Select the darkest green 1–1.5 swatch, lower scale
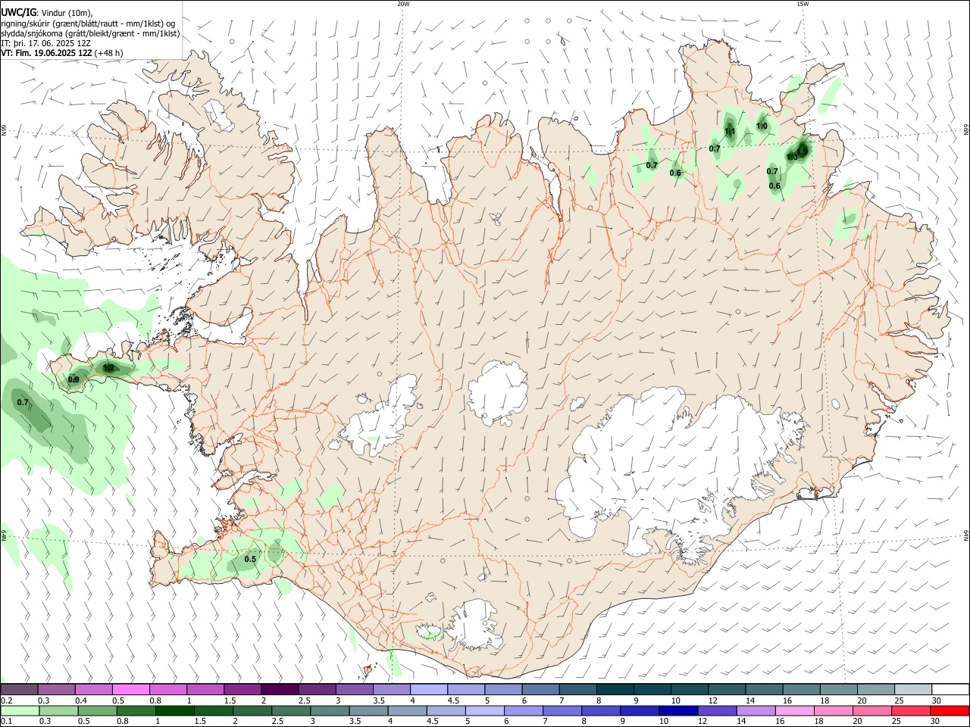The height and width of the screenshot is (727, 970). [x=174, y=710]
